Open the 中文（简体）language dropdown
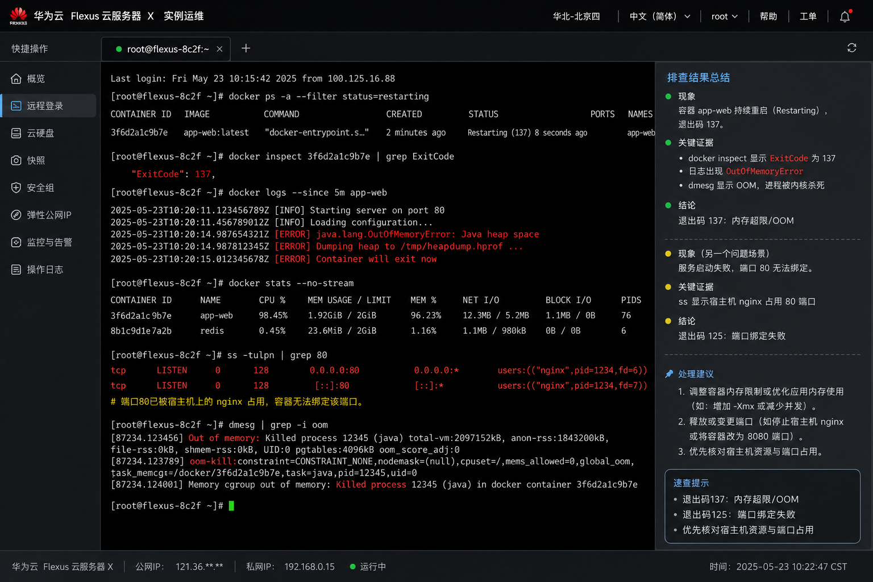873x582 pixels. tap(660, 16)
